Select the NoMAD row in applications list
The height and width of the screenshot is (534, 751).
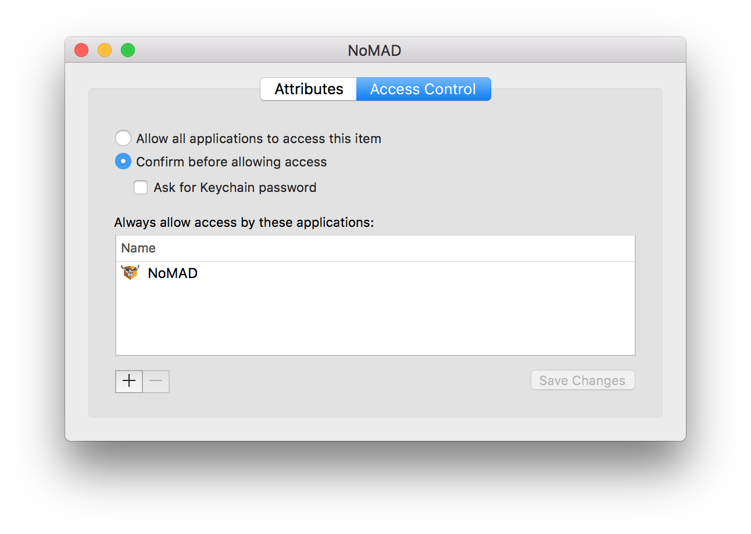pyautogui.click(x=376, y=273)
